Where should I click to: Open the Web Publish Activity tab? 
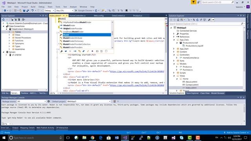click(45, 128)
